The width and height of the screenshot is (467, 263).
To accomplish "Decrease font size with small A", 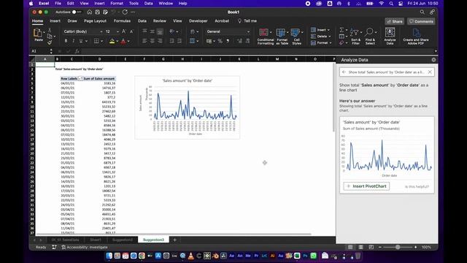I will 131,31.
